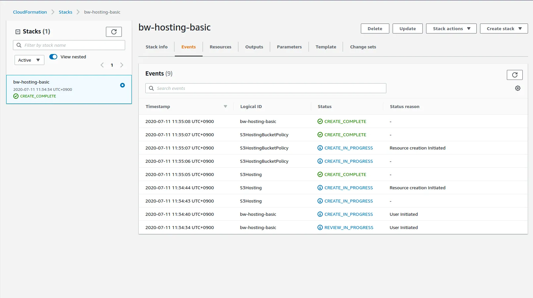Go to CloudFormation breadcrumb link
This screenshot has width=533, height=298.
(30, 12)
